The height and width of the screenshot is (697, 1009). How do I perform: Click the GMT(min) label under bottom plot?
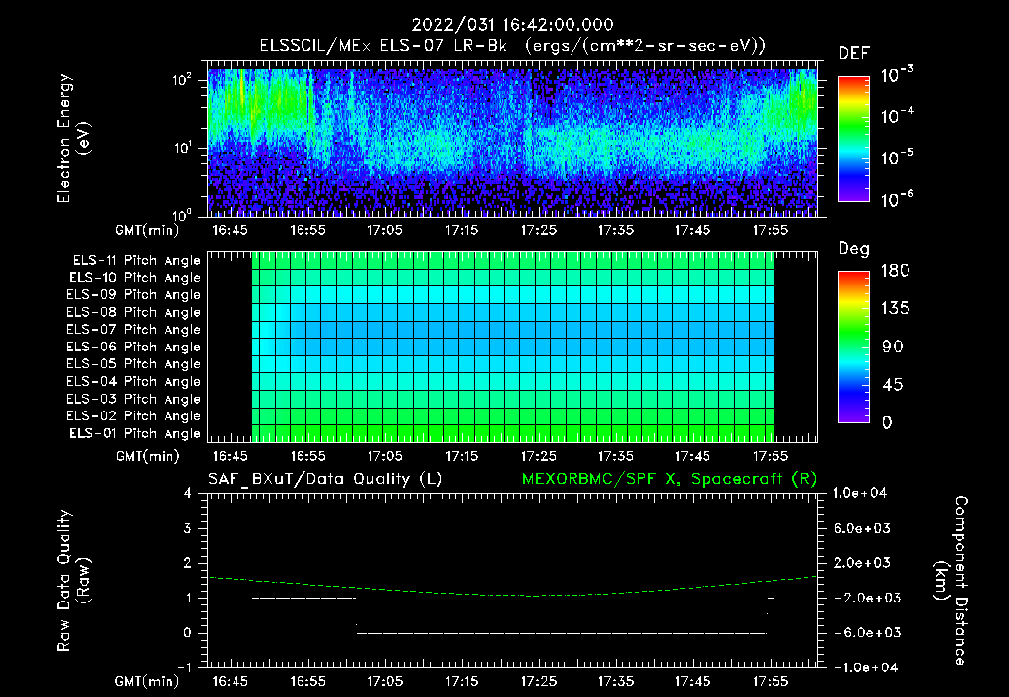coord(148,681)
